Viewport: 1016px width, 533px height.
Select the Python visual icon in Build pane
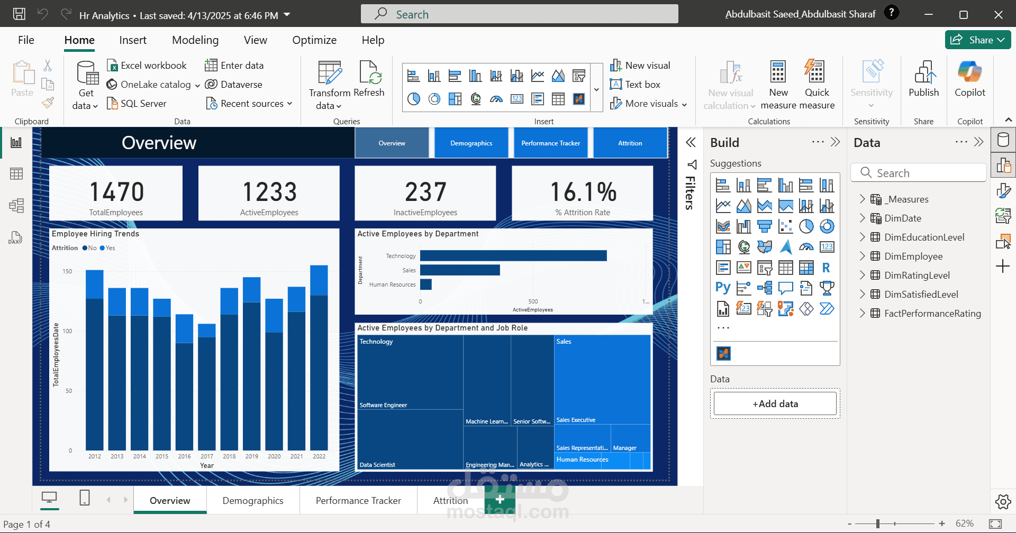pos(723,288)
